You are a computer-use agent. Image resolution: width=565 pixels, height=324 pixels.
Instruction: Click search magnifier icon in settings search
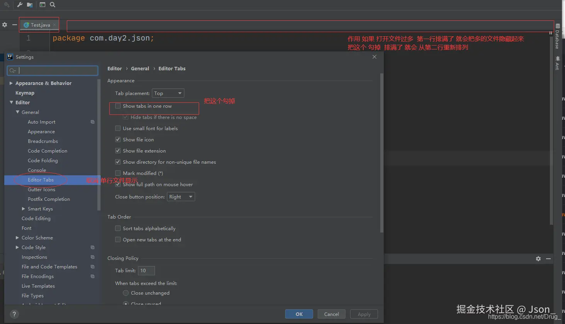[12, 70]
